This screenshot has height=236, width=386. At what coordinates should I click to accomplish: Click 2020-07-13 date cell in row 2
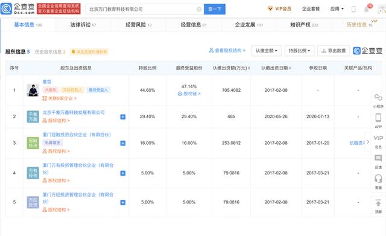click(x=318, y=116)
